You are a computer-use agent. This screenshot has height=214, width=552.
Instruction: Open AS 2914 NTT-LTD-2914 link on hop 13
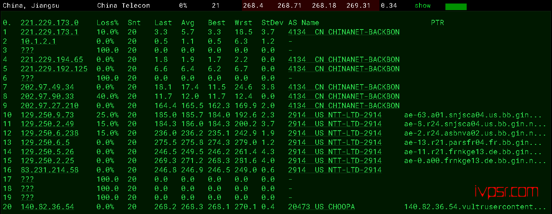335,142
